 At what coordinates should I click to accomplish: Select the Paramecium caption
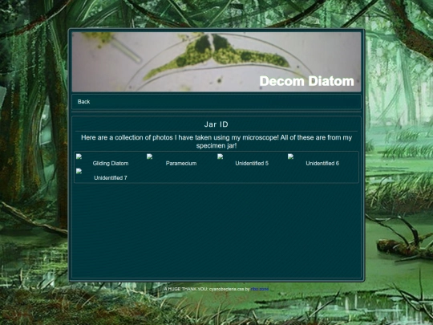(181, 164)
